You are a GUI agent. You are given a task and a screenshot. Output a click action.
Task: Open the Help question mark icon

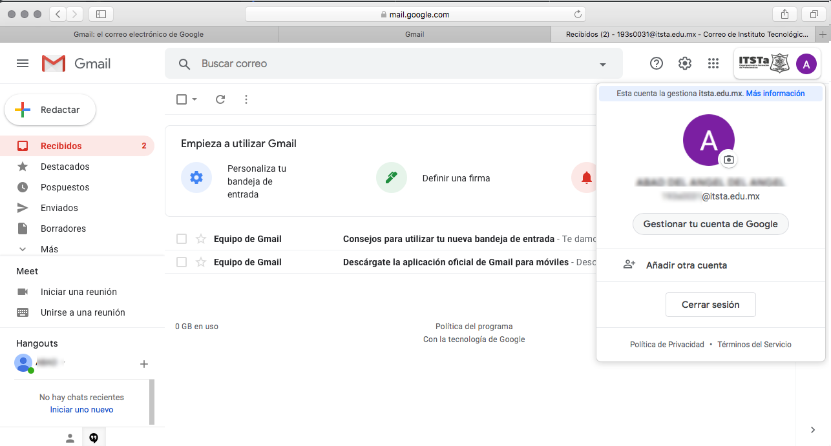tap(657, 63)
